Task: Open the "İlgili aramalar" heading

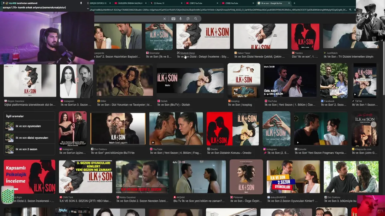Action: [x=15, y=116]
